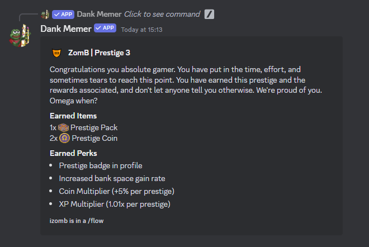The image size is (369, 247).
Task: Click the orange ZomB embed author icon
Action: click(56, 53)
